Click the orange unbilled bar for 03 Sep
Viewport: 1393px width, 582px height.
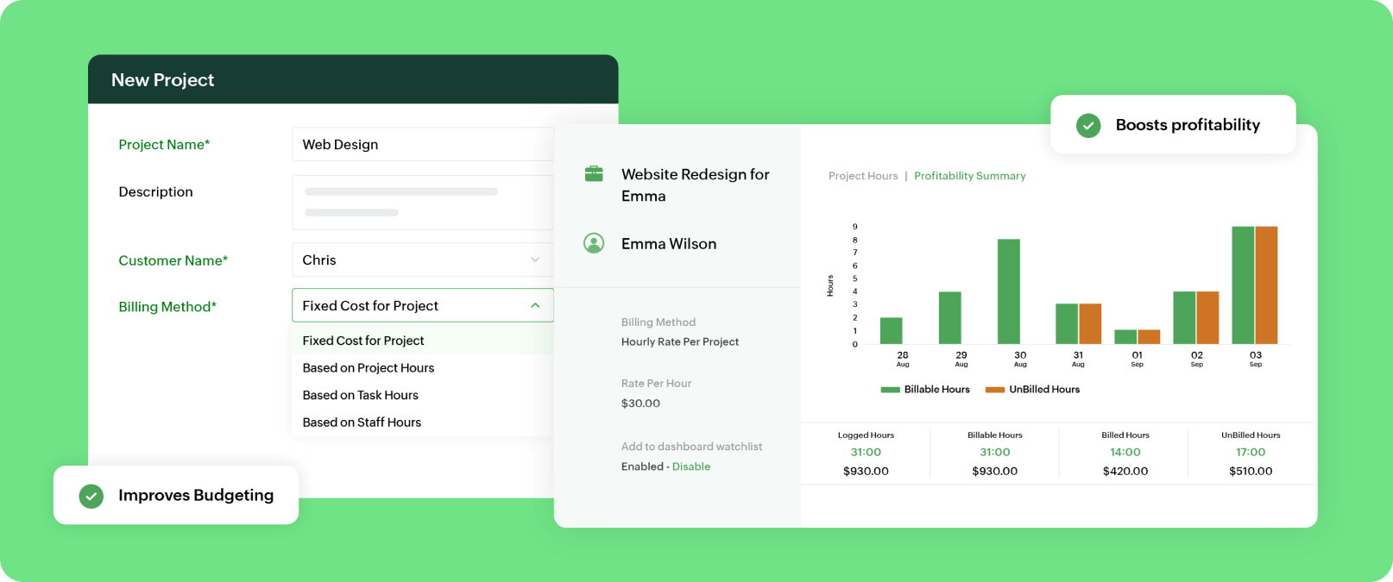(x=1266, y=285)
